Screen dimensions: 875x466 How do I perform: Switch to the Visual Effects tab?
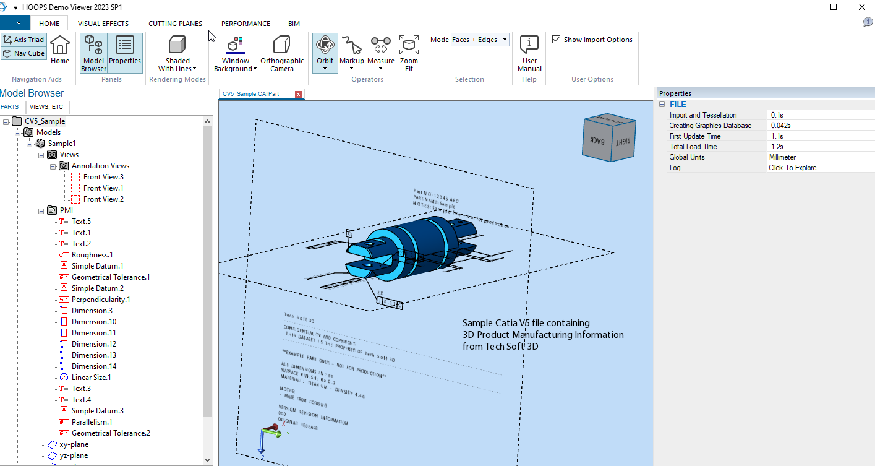103,24
